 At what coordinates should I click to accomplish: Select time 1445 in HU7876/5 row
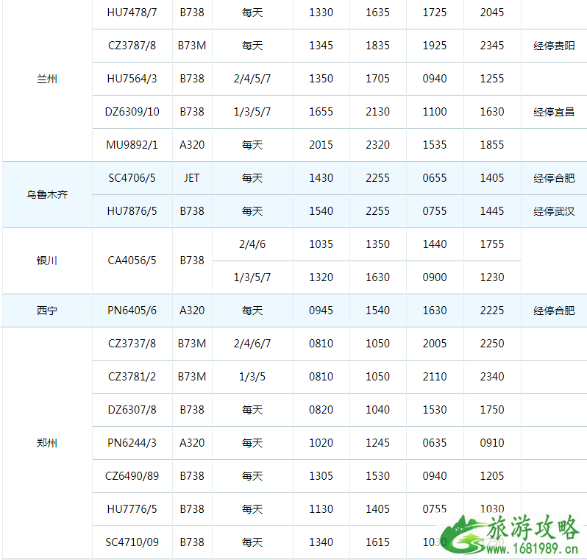tap(492, 211)
